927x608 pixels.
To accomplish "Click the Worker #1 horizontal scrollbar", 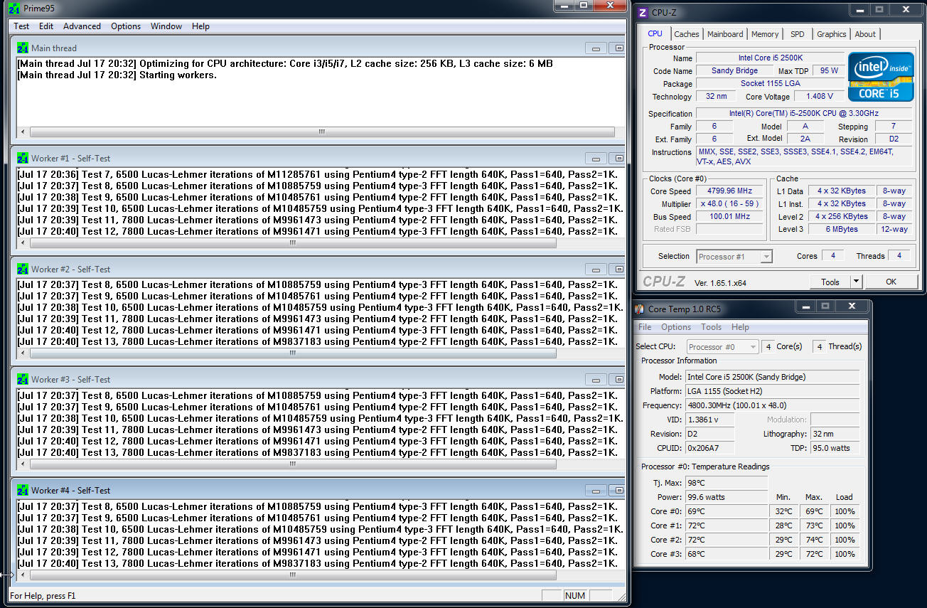I will point(292,242).
